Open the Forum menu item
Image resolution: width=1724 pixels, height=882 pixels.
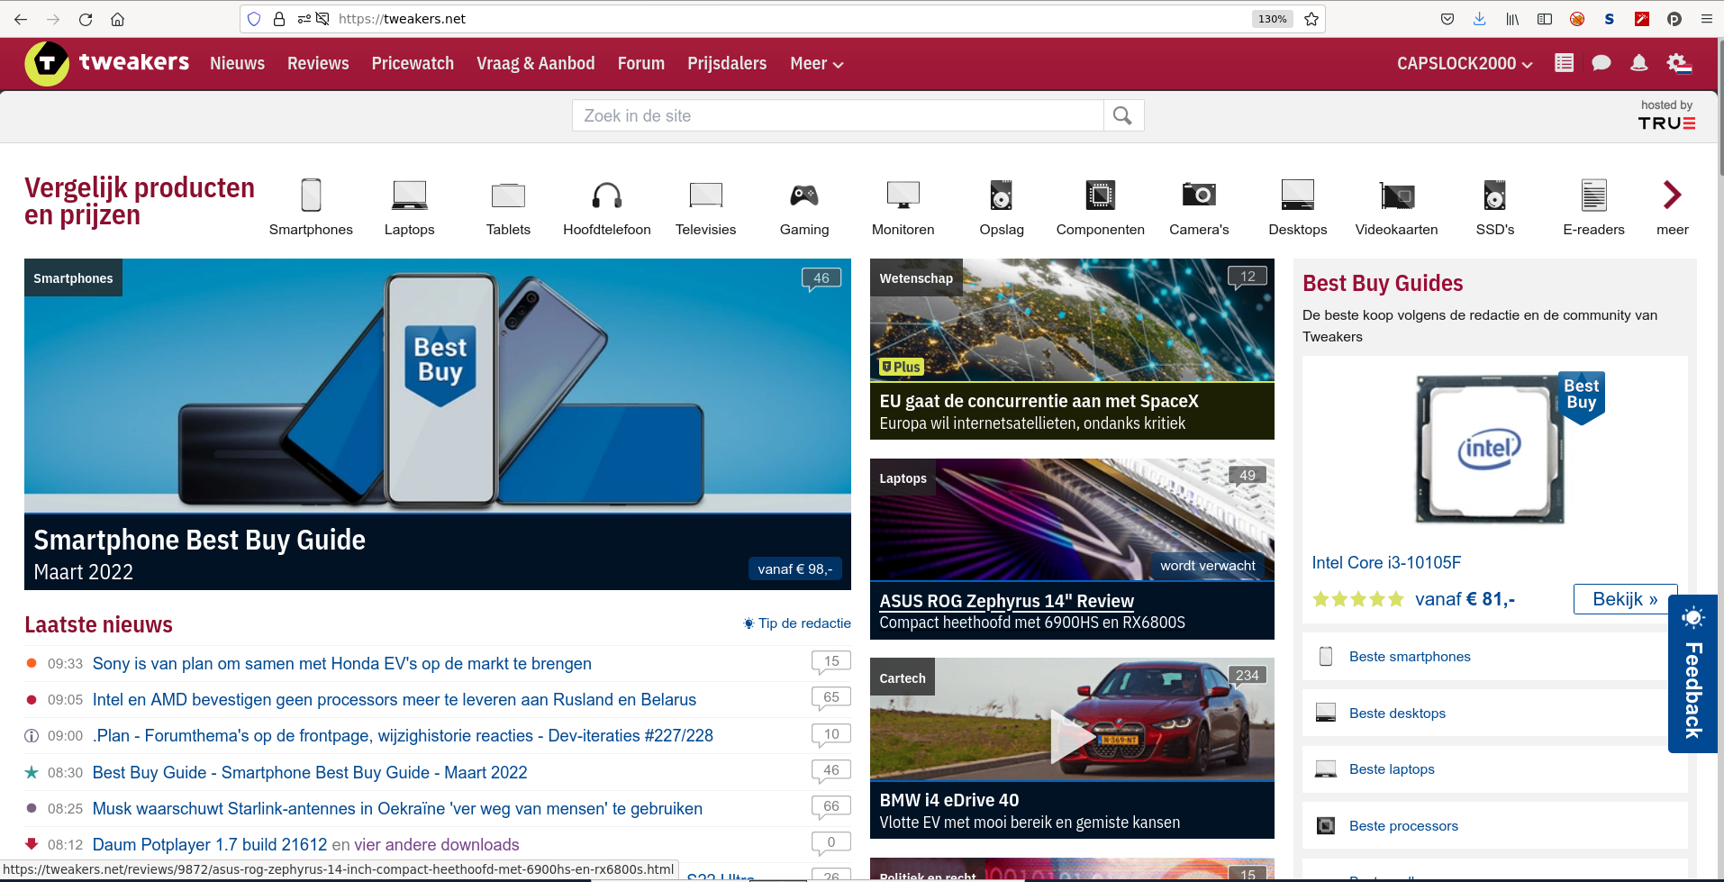tap(641, 63)
